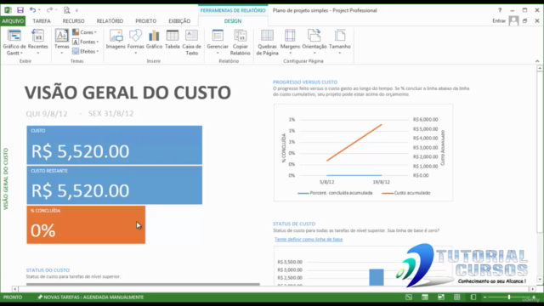Screen dimensions: 544x306
Task: Click the Porcent. concluída acumulada legend entry
Action: 335,193
